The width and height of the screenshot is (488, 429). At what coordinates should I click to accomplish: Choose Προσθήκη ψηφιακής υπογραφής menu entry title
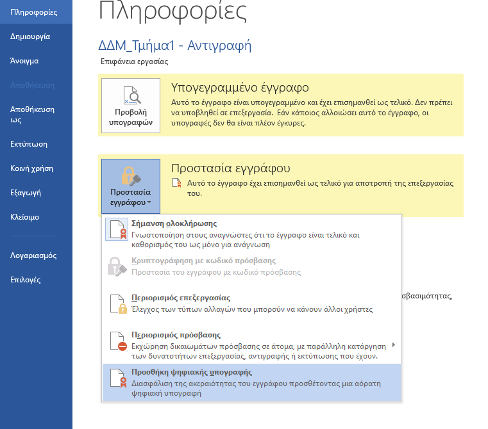[x=192, y=372]
